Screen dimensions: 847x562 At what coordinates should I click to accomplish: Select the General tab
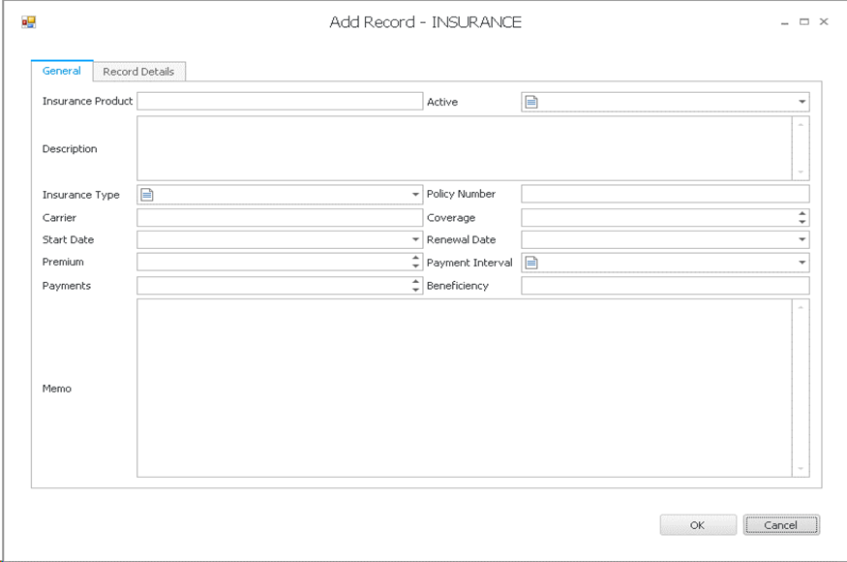[x=62, y=71]
